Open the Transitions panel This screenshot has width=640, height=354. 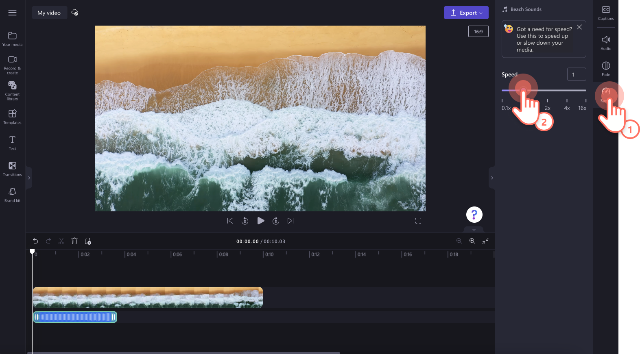click(12, 169)
